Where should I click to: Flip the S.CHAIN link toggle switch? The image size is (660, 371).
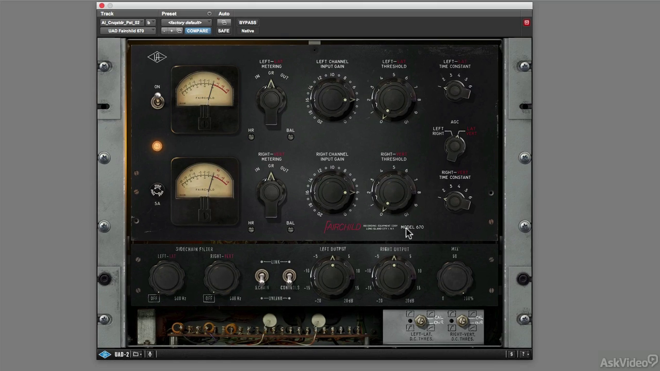(261, 277)
